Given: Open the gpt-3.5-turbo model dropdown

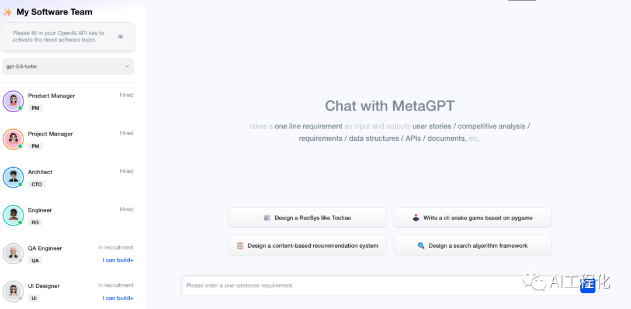Looking at the screenshot, I should tap(68, 67).
